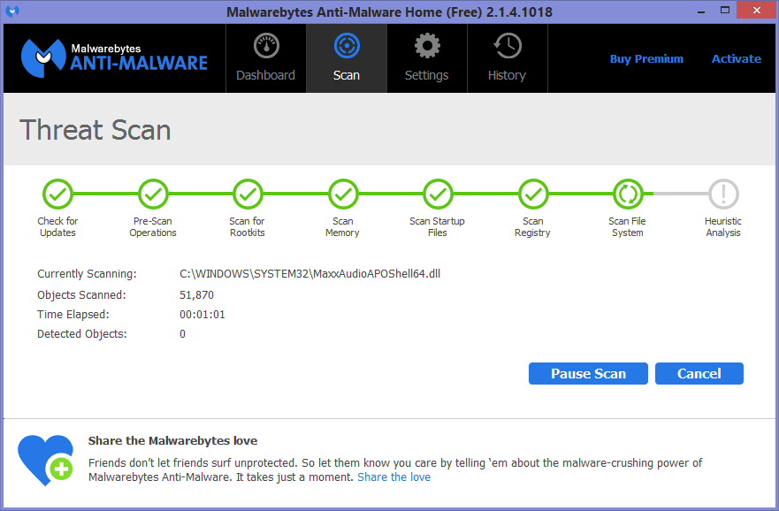
Task: Click the Scan for Rootkits step label
Action: (x=248, y=227)
